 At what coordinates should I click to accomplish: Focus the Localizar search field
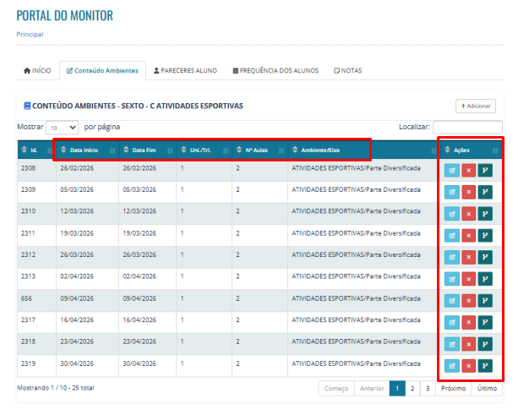point(468,128)
